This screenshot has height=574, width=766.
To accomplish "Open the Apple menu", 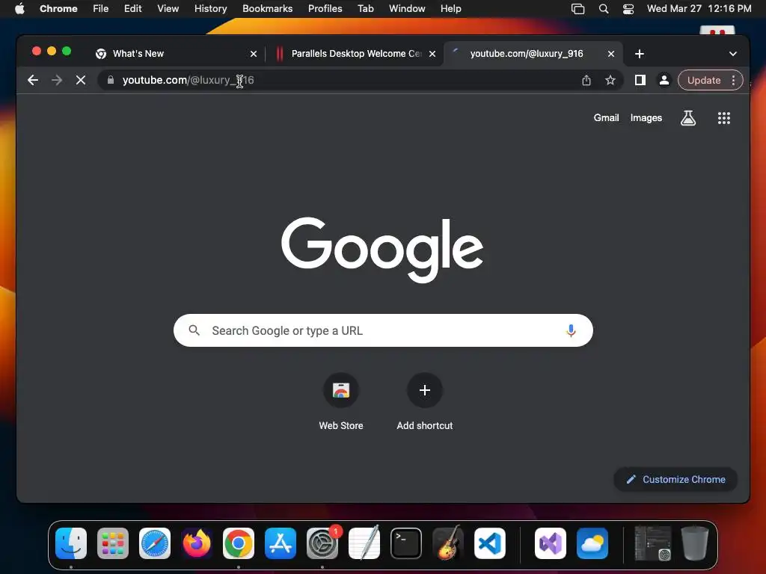I will click(19, 9).
